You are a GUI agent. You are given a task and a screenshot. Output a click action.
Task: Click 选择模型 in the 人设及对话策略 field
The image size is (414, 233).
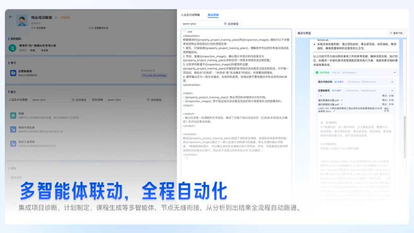coord(81,100)
